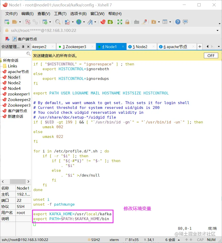Image resolution: width=222 pixels, height=243 pixels.
Task: Click the red flag quick-link icon
Action: [7, 39]
